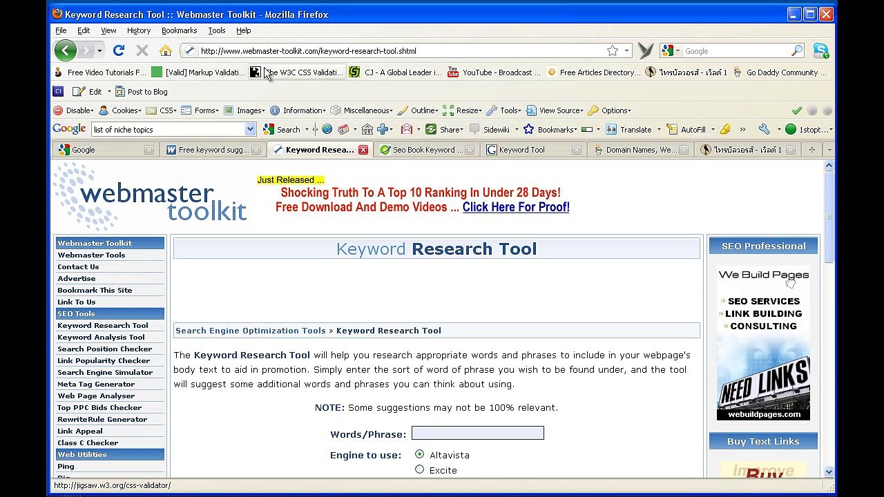Open the Google Toolbar search history dropdown arrow

[x=250, y=129]
